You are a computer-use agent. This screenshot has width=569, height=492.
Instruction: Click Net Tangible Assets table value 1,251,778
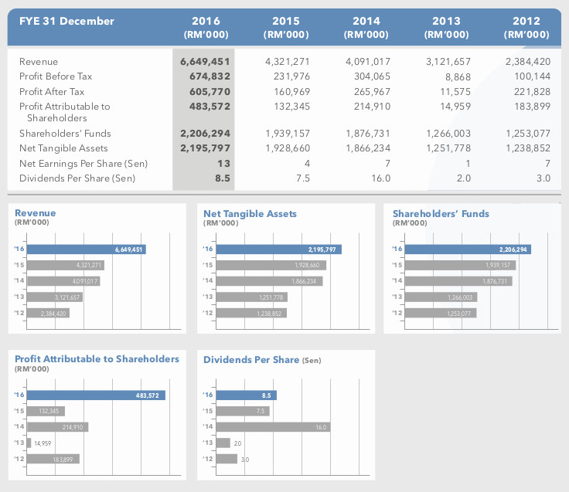448,148
